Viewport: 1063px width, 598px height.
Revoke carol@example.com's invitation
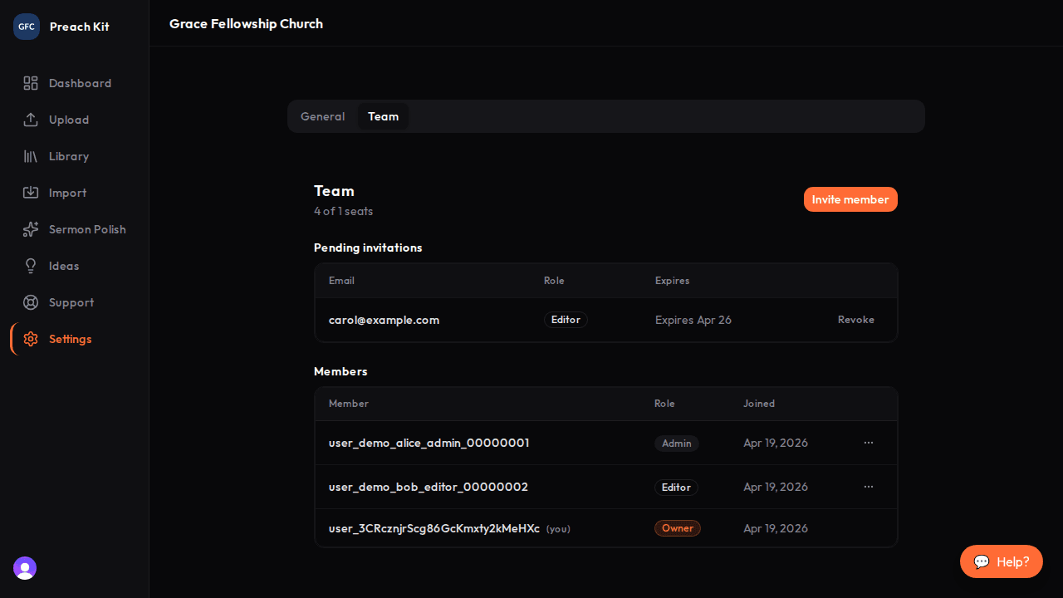[855, 320]
